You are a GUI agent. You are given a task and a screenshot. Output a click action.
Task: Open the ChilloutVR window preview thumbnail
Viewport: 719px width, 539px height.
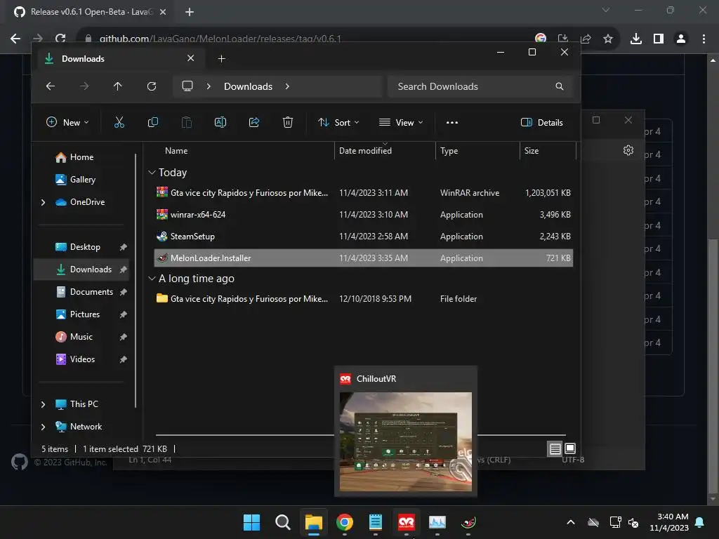pyautogui.click(x=406, y=442)
